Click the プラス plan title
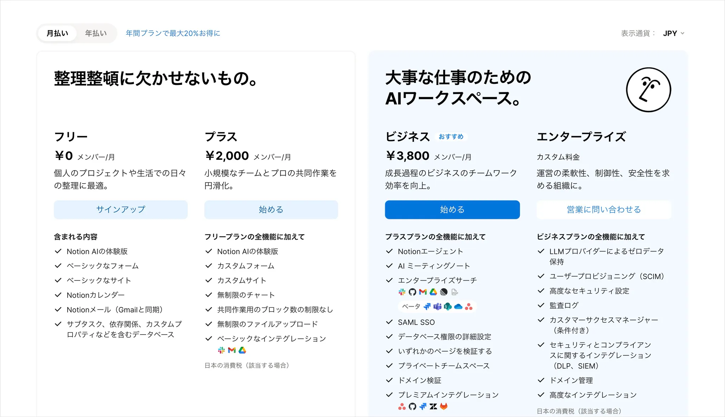 [x=221, y=137]
